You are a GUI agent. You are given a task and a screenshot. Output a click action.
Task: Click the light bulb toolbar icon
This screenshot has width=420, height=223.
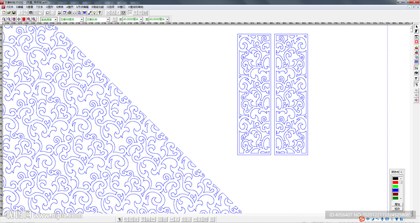pyautogui.click(x=94, y=13)
